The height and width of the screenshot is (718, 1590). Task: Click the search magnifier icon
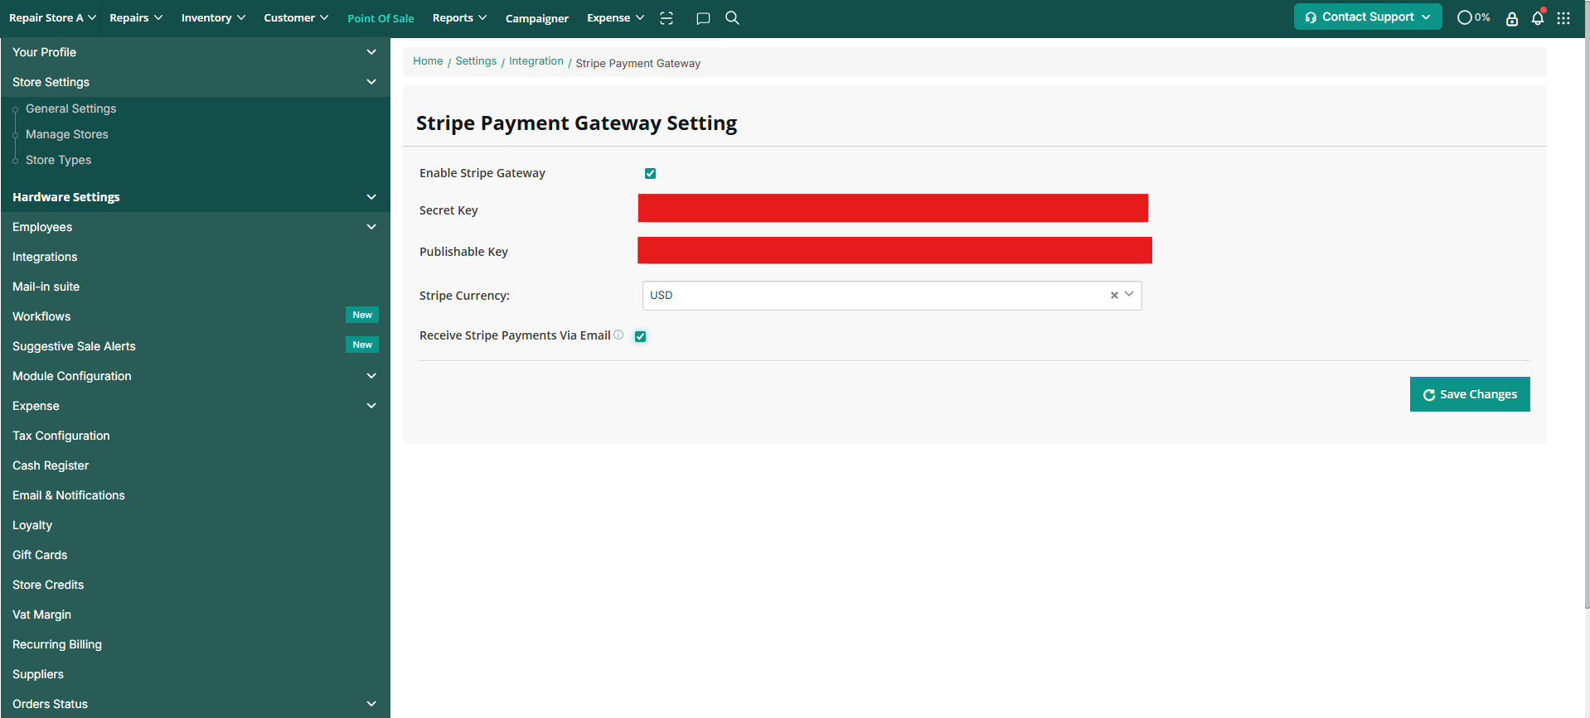tap(732, 17)
